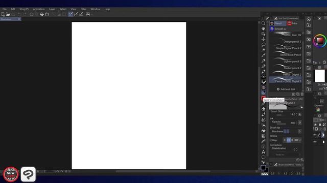Screen dimensions: 327x183
Task: Select the Move layer tool
Action: pyautogui.click(x=264, y=39)
